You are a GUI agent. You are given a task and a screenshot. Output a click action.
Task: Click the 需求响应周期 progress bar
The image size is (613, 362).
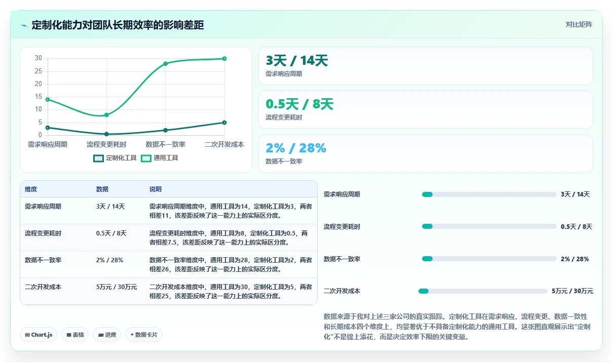coord(489,194)
